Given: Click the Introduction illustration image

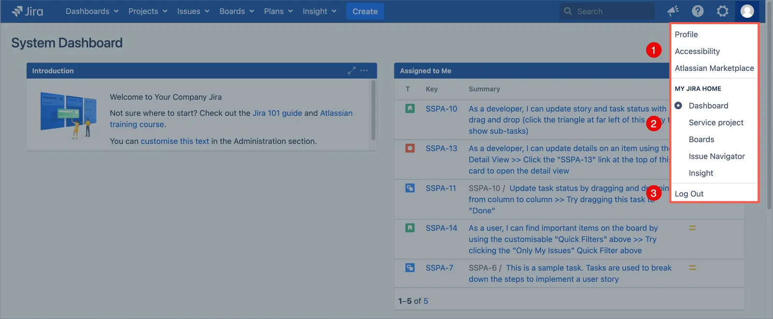Looking at the screenshot, I should (x=68, y=115).
